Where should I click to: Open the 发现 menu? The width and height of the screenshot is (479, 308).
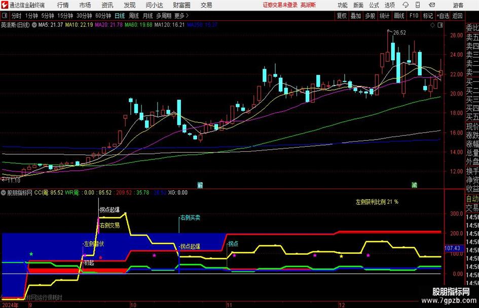130,5
